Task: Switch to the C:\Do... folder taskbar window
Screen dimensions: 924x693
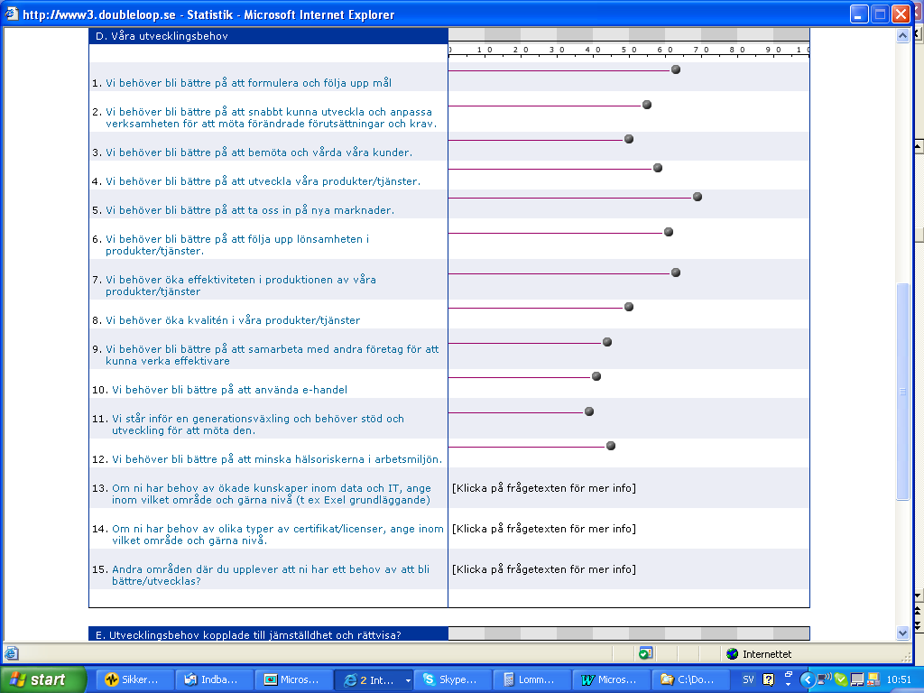Action: [691, 680]
